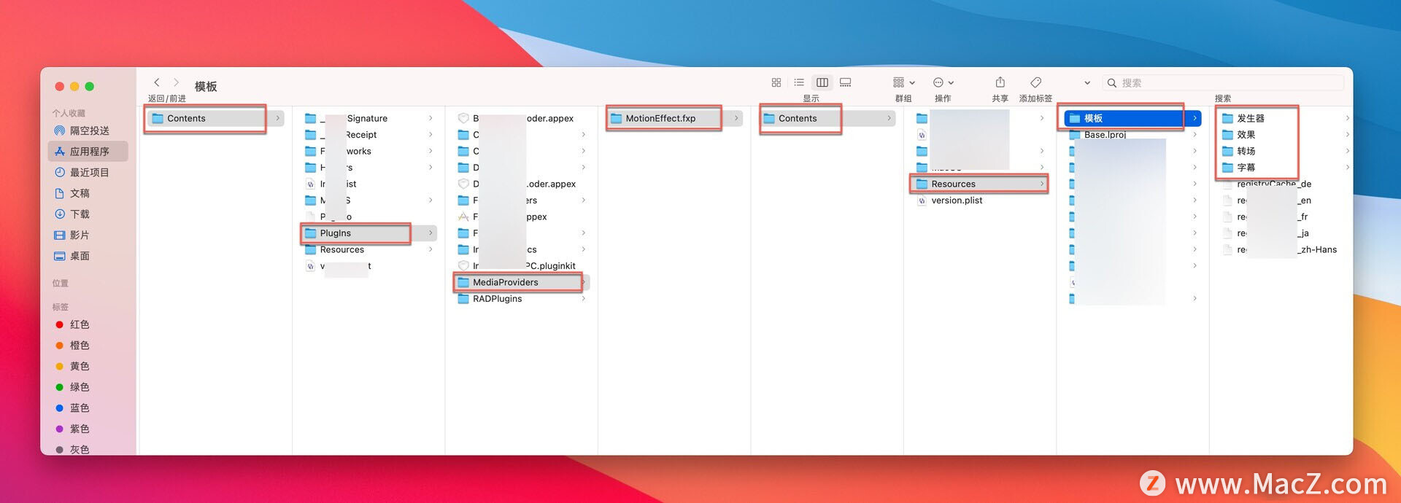The image size is (1401, 503).
Task: Select Resources folder above version.plist
Action: click(x=980, y=184)
